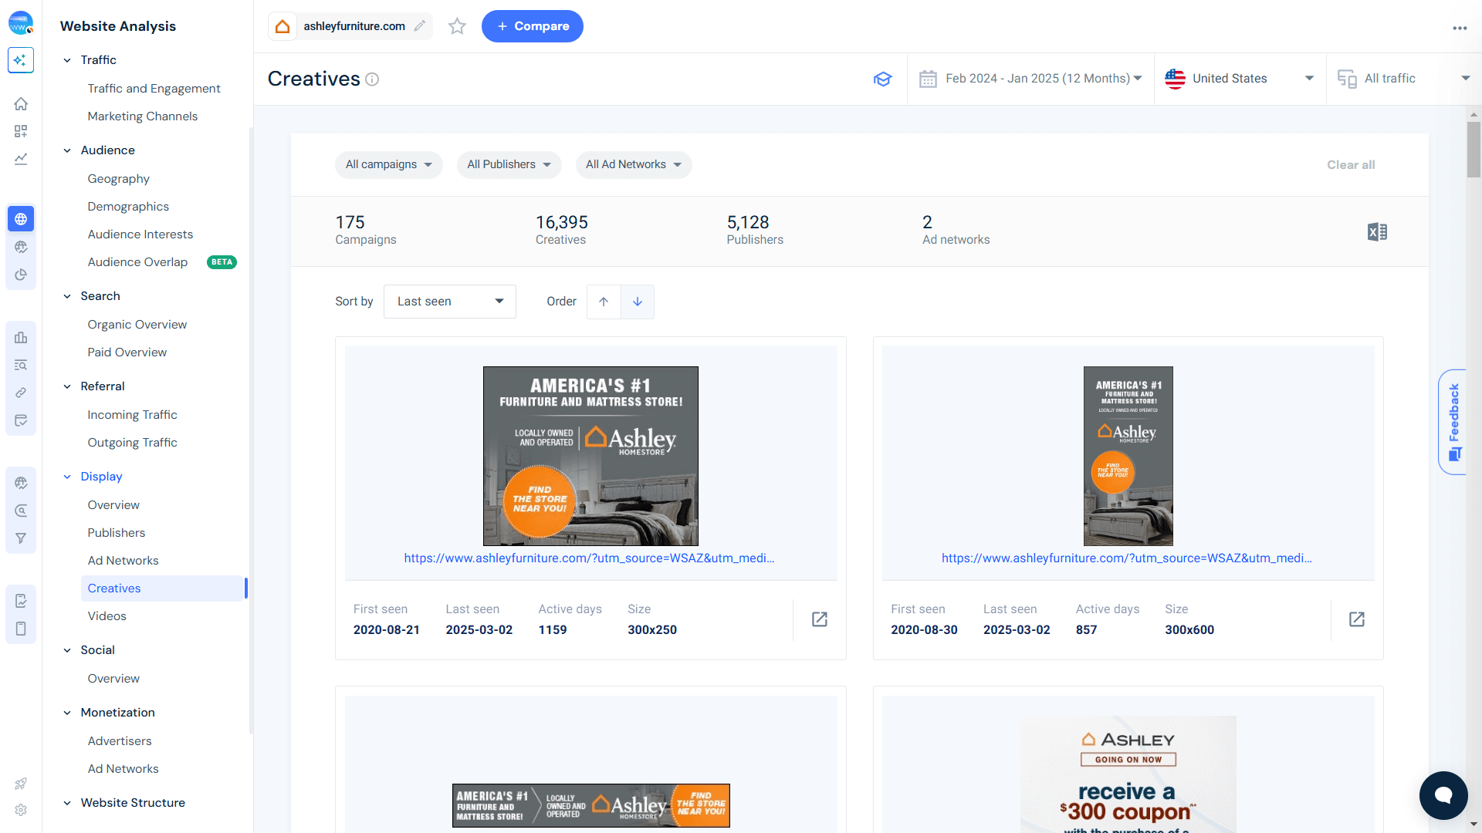Click the Similarweb logo icon
This screenshot has height=833, width=1482.
coord(21,23)
